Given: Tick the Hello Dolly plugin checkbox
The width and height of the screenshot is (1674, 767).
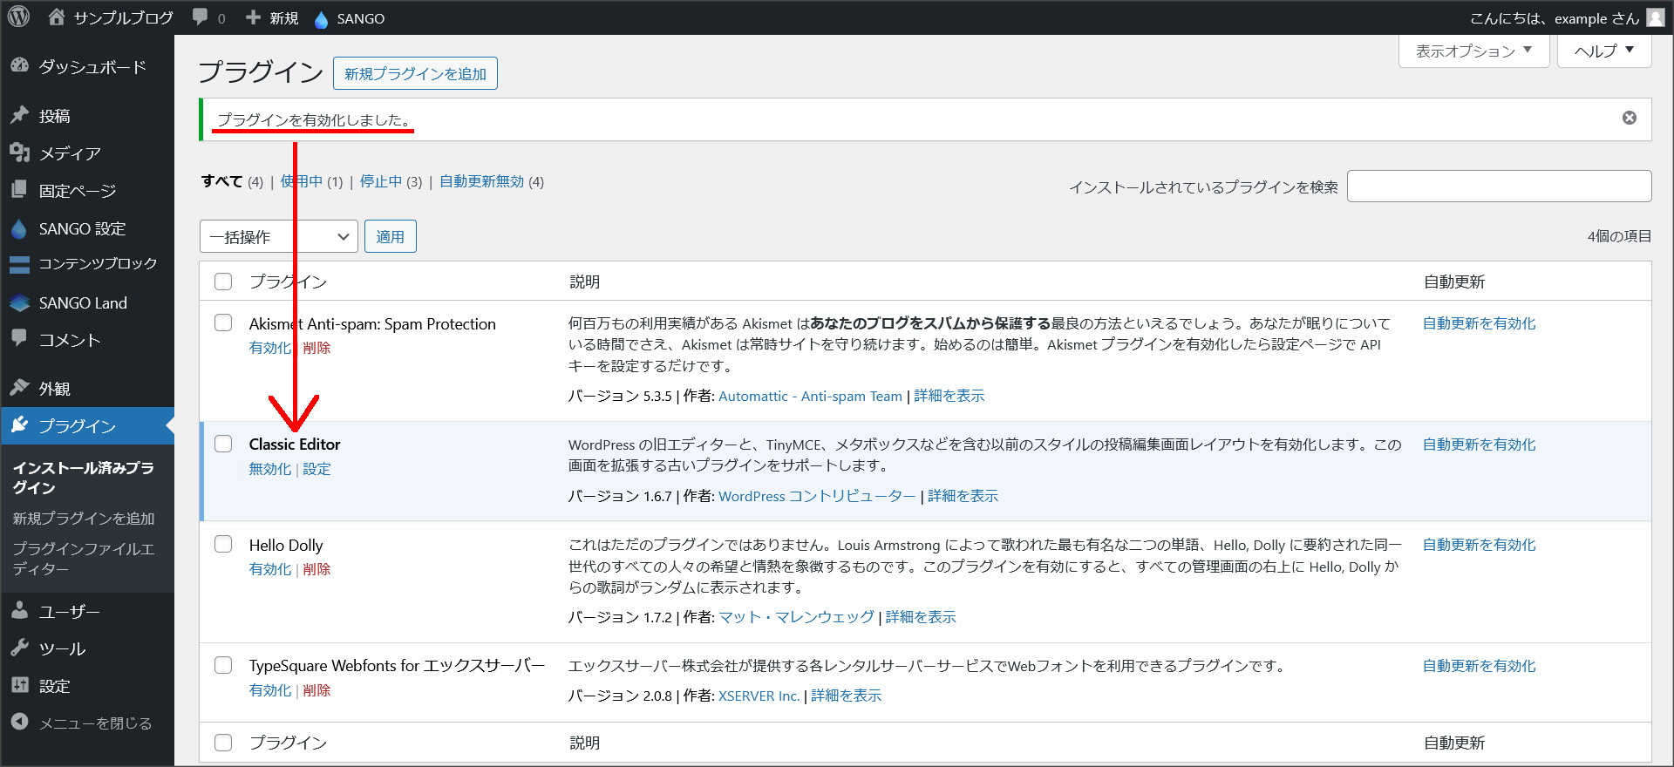Looking at the screenshot, I should (x=223, y=545).
